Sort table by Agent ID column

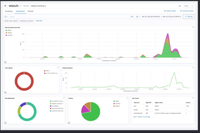149,103
